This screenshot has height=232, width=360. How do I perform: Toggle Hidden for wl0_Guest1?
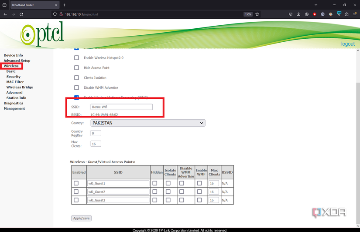155,183
